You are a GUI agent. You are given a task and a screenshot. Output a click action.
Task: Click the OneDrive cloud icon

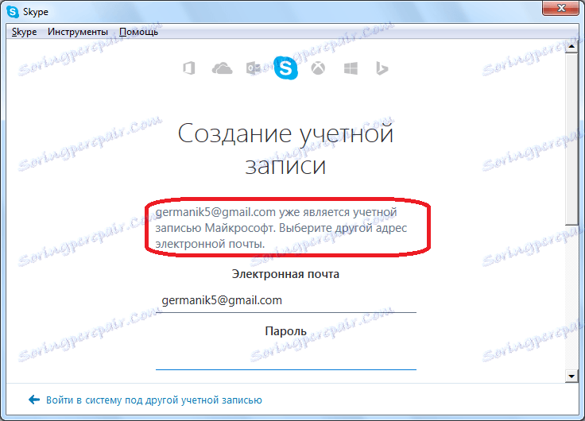(222, 68)
